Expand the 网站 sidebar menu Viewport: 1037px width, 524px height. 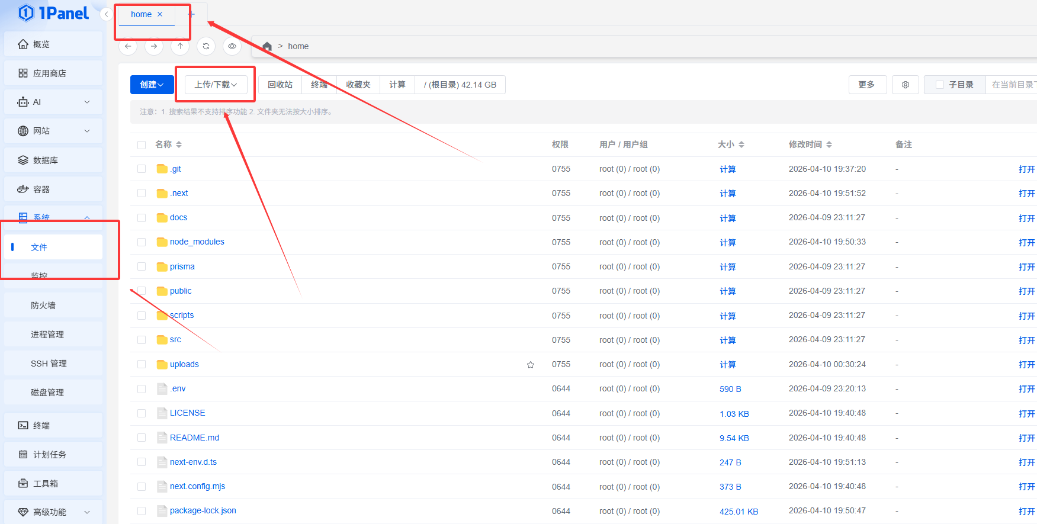tap(53, 131)
